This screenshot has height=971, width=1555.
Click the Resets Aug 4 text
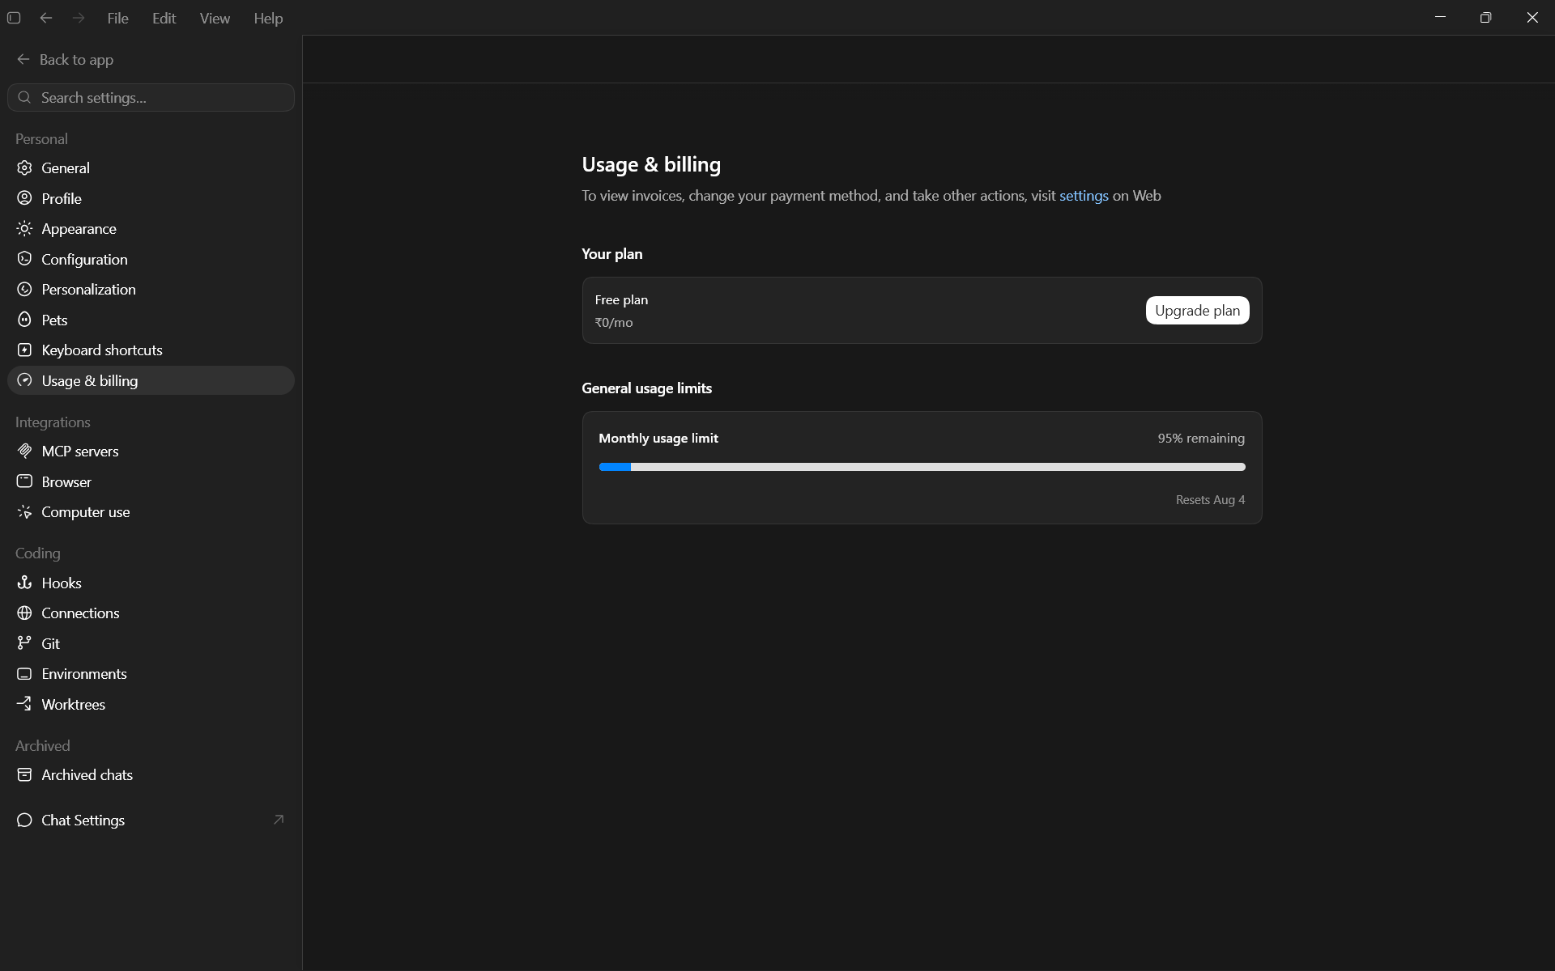pyautogui.click(x=1210, y=500)
